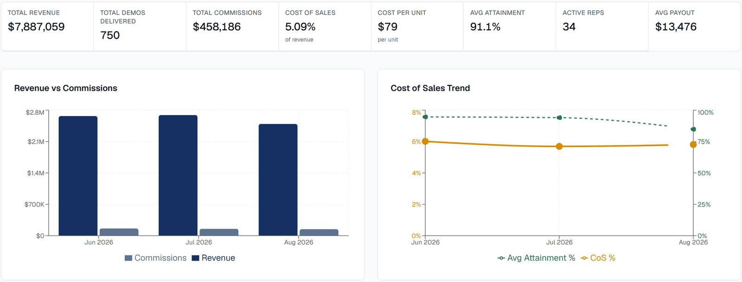This screenshot has height=282, width=742.
Task: Click the Jul 2026 CoS % data point
Action: point(559,147)
